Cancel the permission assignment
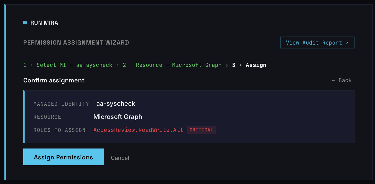 tap(120, 158)
